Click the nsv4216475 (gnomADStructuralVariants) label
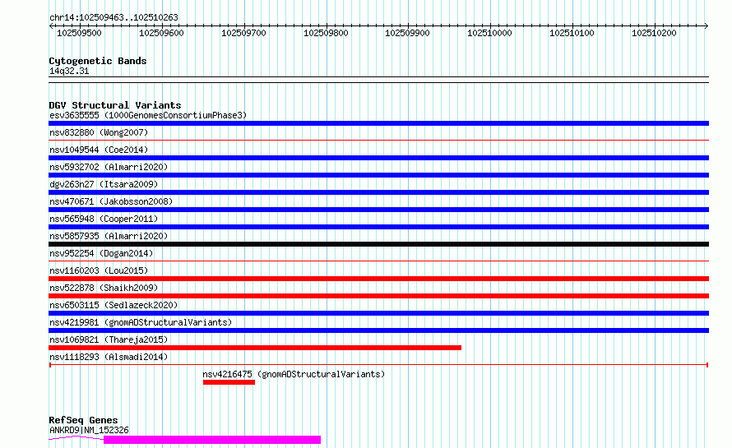 (x=294, y=374)
